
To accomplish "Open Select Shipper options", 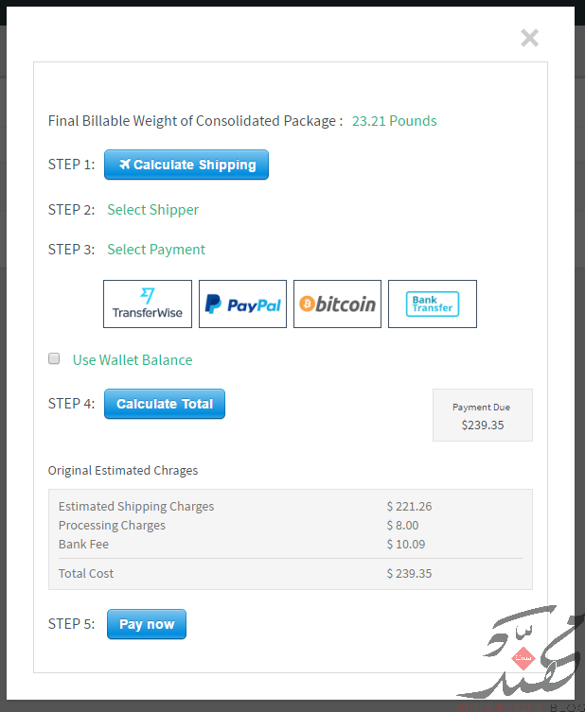I will tap(152, 210).
